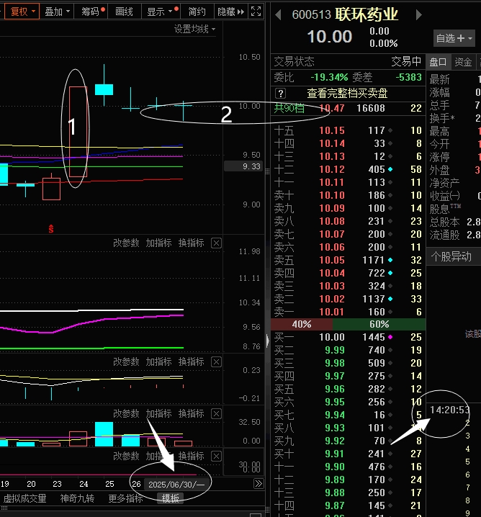Click the 模板 template tab
The image size is (481, 517).
[x=171, y=498]
